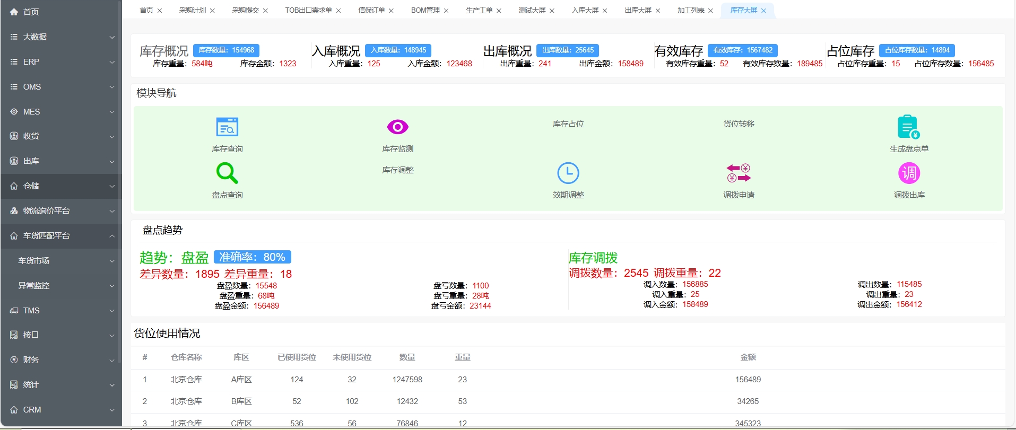
Task: Expand the MES menu chevron
Action: pos(112,112)
